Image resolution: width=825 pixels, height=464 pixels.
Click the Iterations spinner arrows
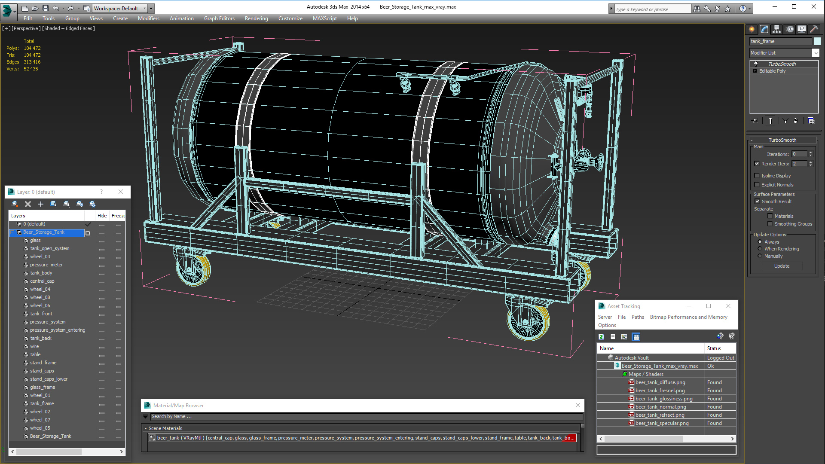click(810, 154)
